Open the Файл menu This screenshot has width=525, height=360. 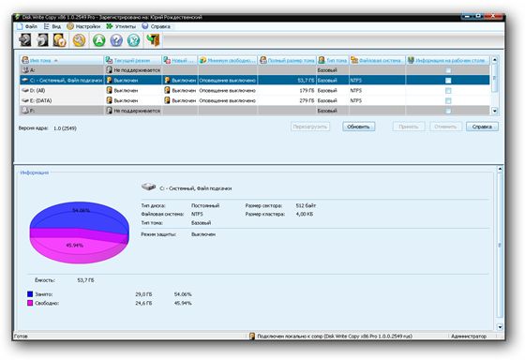click(x=27, y=26)
